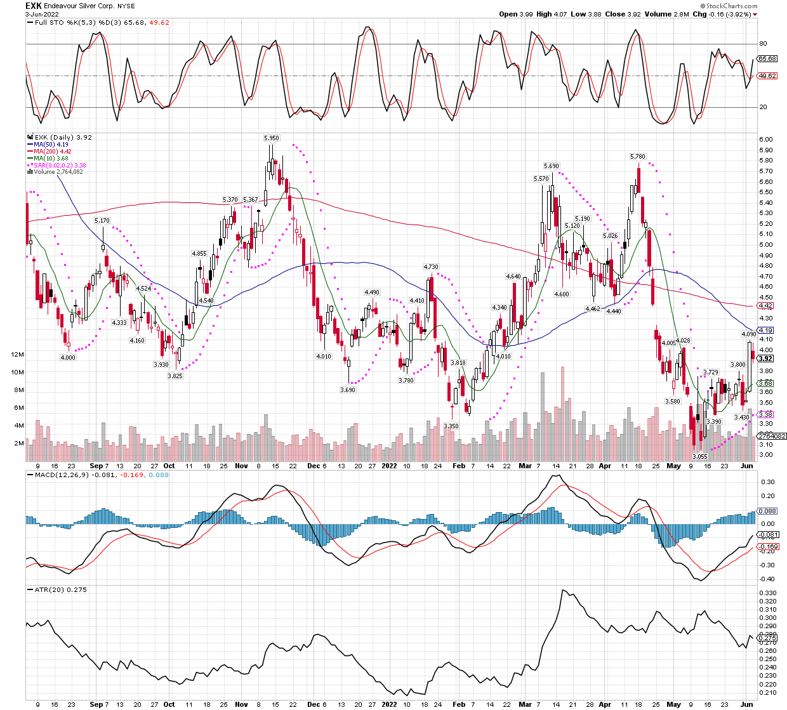Click the 65.68 value tag on stochastic axis

click(x=768, y=59)
